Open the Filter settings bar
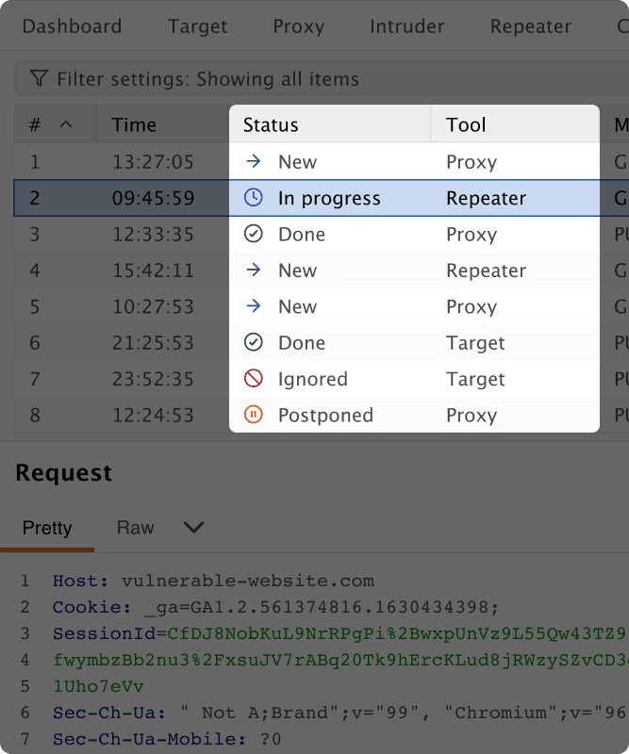 pos(207,79)
